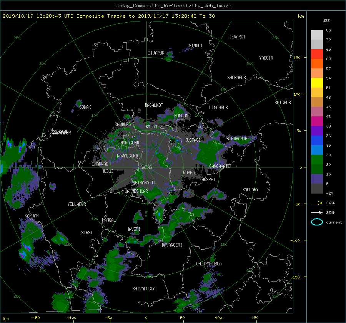Click the dark gray -20 dBZ legend swatch
Screen dimensions: 346x323
click(317, 188)
